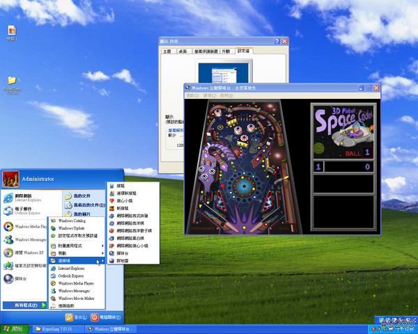Click the 開始 Start button
The image size is (418, 334).
14,328
